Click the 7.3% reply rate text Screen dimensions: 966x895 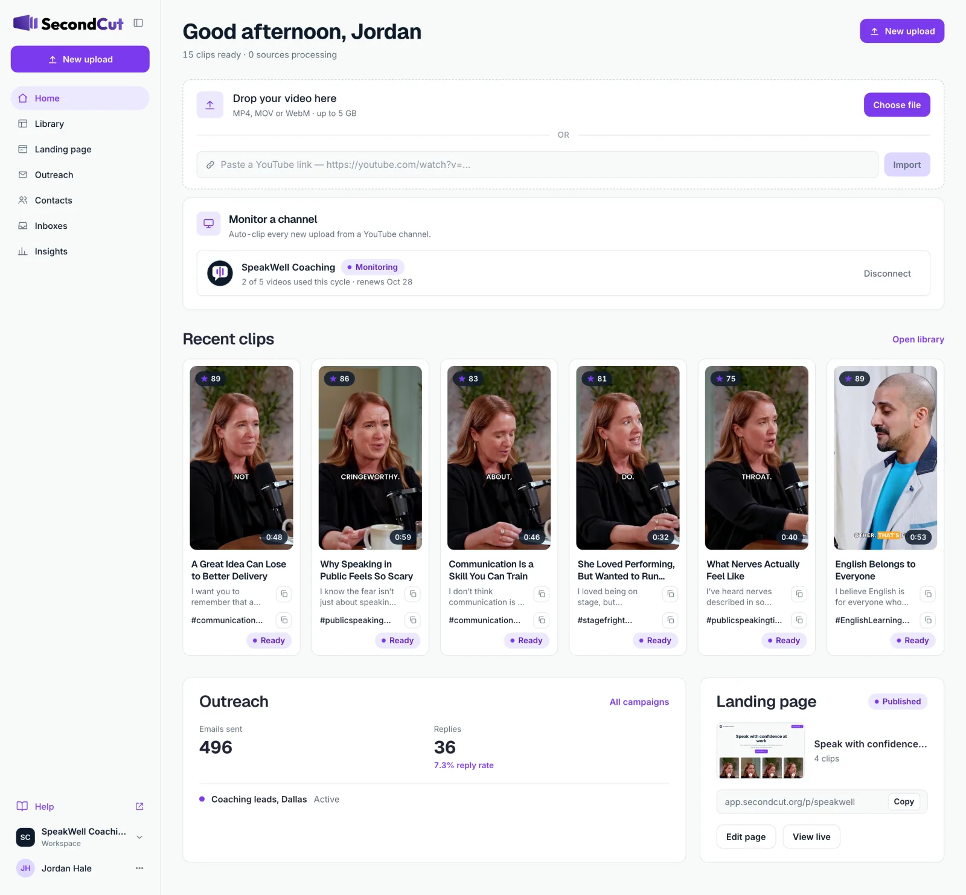[x=464, y=765]
